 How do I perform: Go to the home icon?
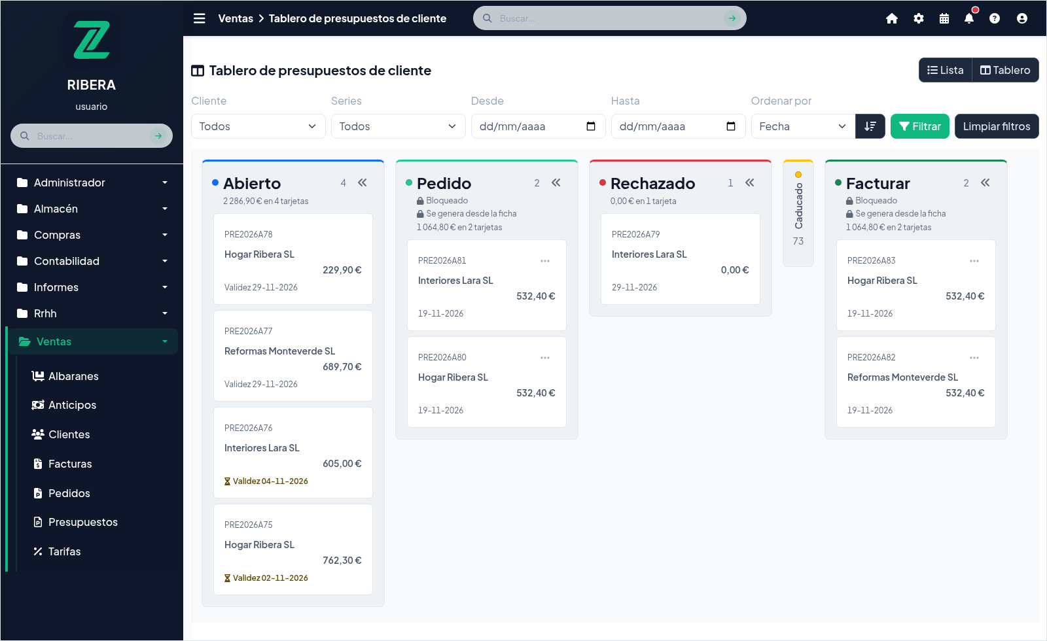892,18
